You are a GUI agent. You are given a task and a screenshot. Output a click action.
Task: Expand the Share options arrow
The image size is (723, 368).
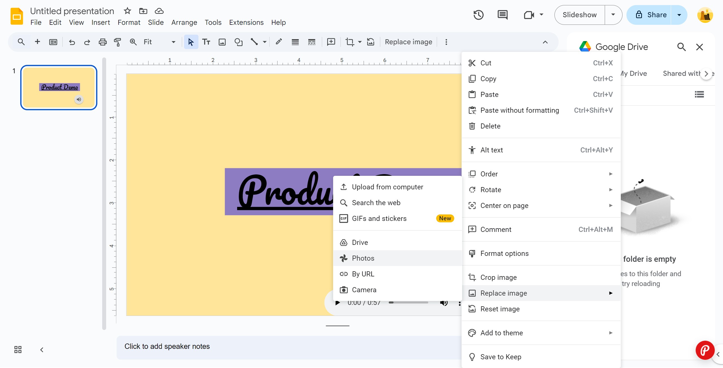(679, 15)
